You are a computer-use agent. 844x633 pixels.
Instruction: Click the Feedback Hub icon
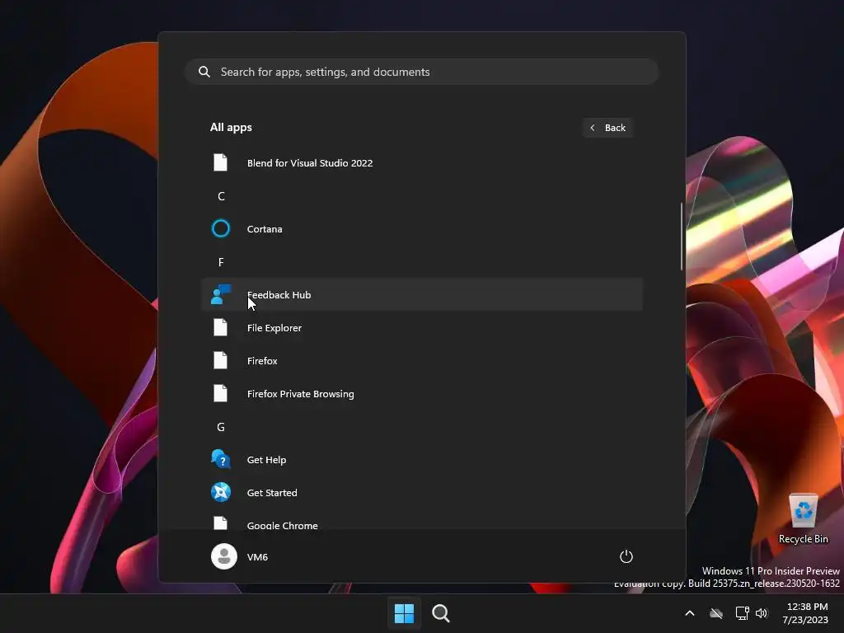(x=221, y=294)
